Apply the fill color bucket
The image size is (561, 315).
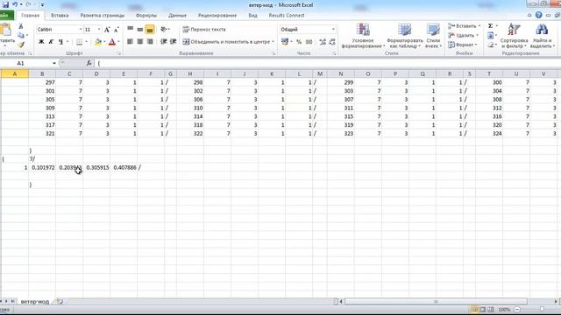coord(97,42)
